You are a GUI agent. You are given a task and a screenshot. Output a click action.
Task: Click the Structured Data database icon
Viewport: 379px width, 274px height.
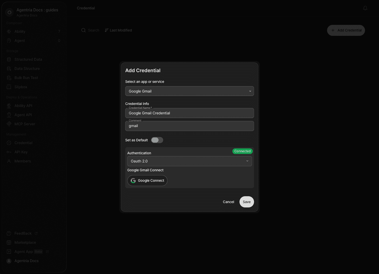pyautogui.click(x=9, y=59)
